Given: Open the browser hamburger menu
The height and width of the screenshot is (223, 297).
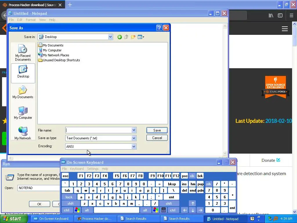Looking at the screenshot, I should pos(291,15).
